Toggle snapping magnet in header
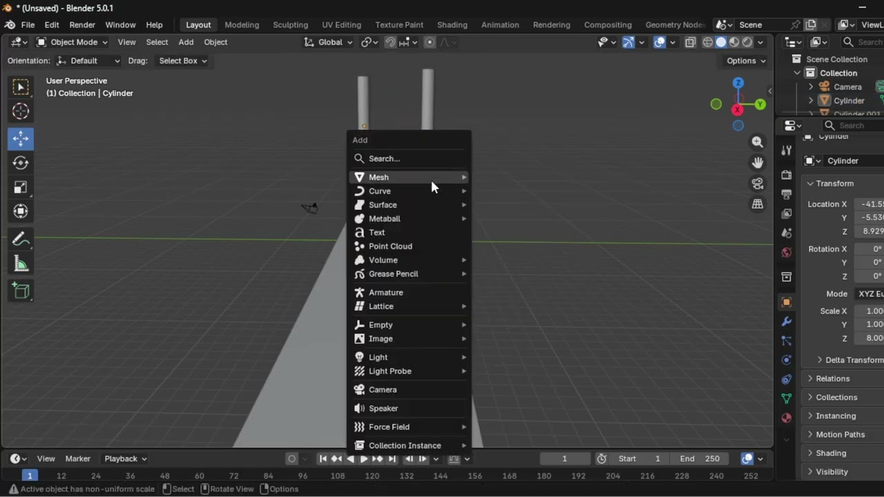Image resolution: width=884 pixels, height=497 pixels. (x=391, y=42)
